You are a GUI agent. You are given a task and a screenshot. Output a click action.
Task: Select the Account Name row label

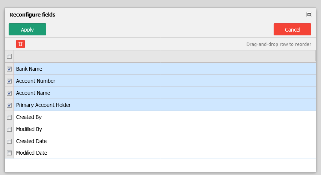(x=33, y=93)
